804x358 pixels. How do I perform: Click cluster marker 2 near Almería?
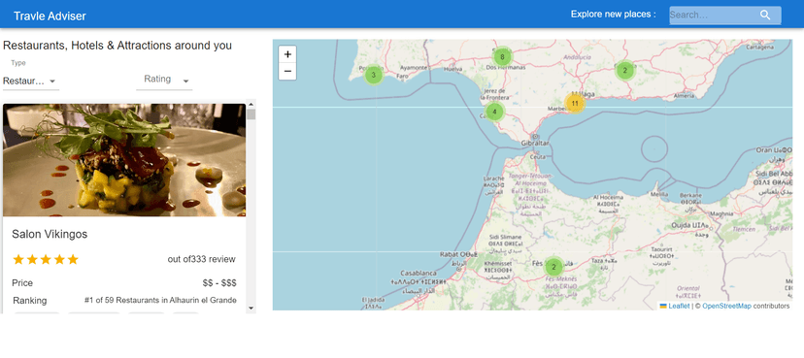pos(624,70)
